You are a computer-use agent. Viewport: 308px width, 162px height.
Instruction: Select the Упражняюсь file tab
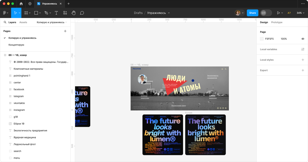49,4
